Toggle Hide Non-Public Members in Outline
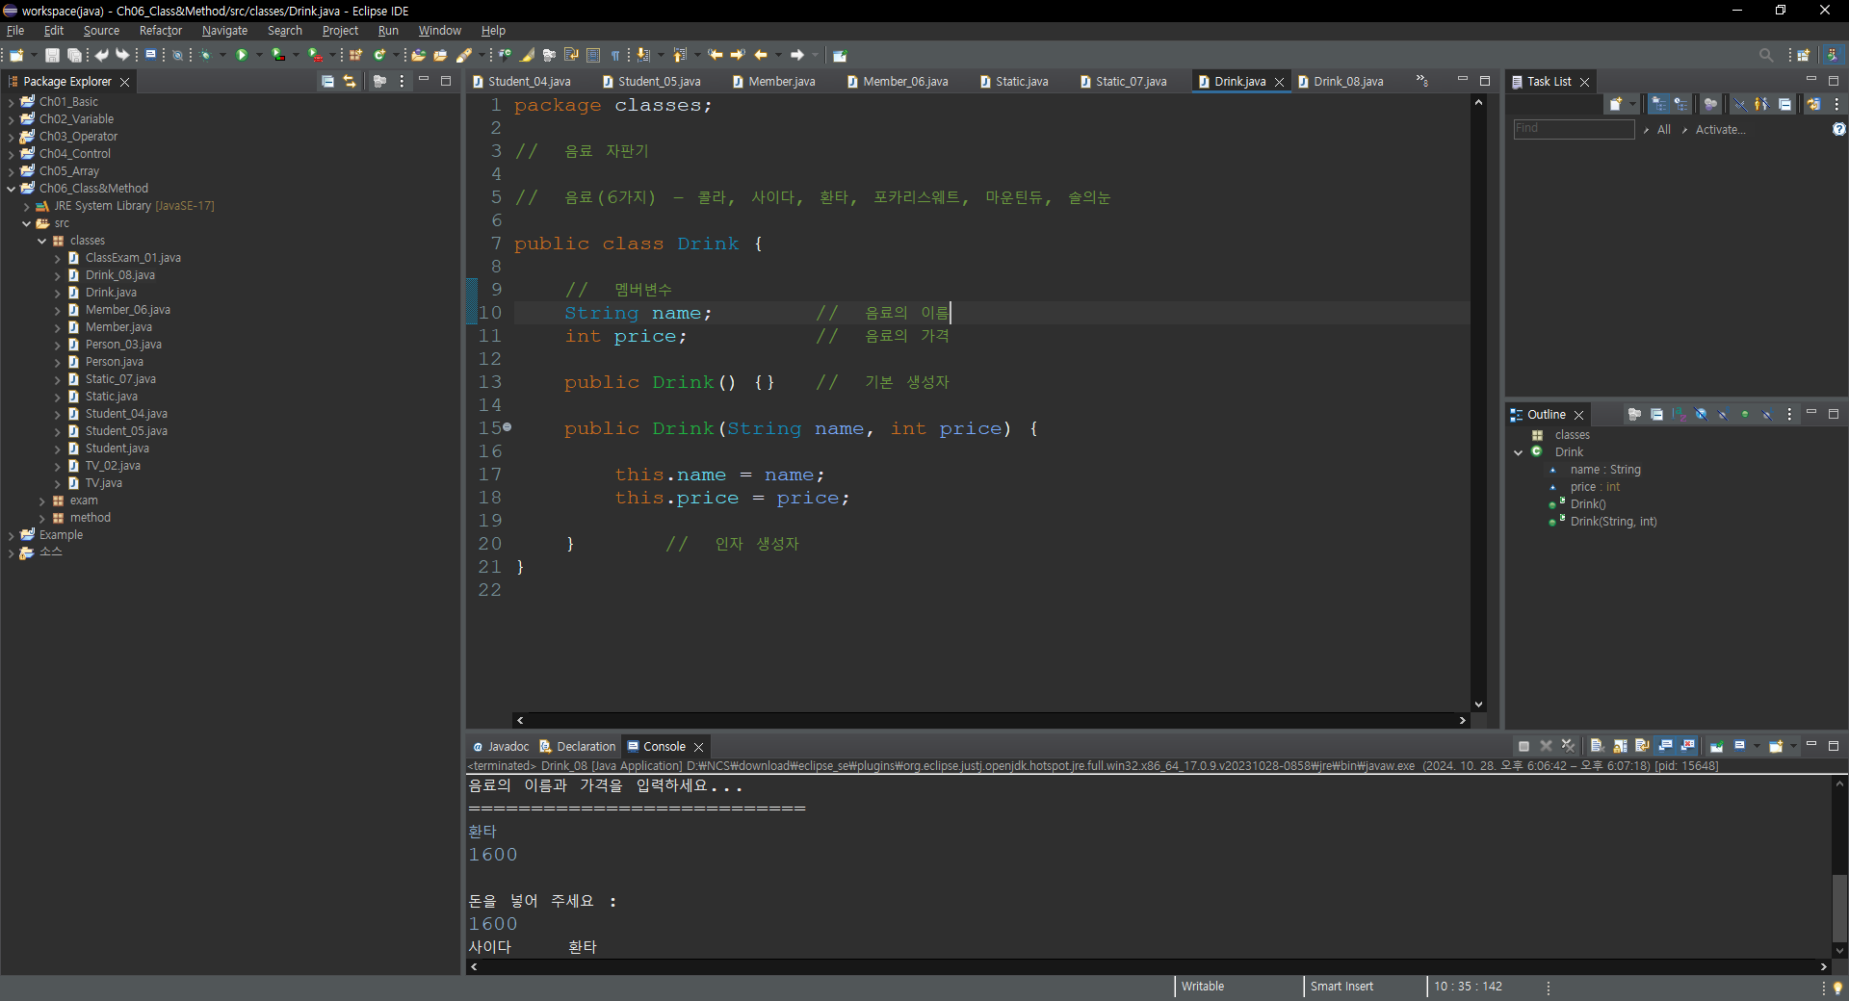 (1745, 415)
